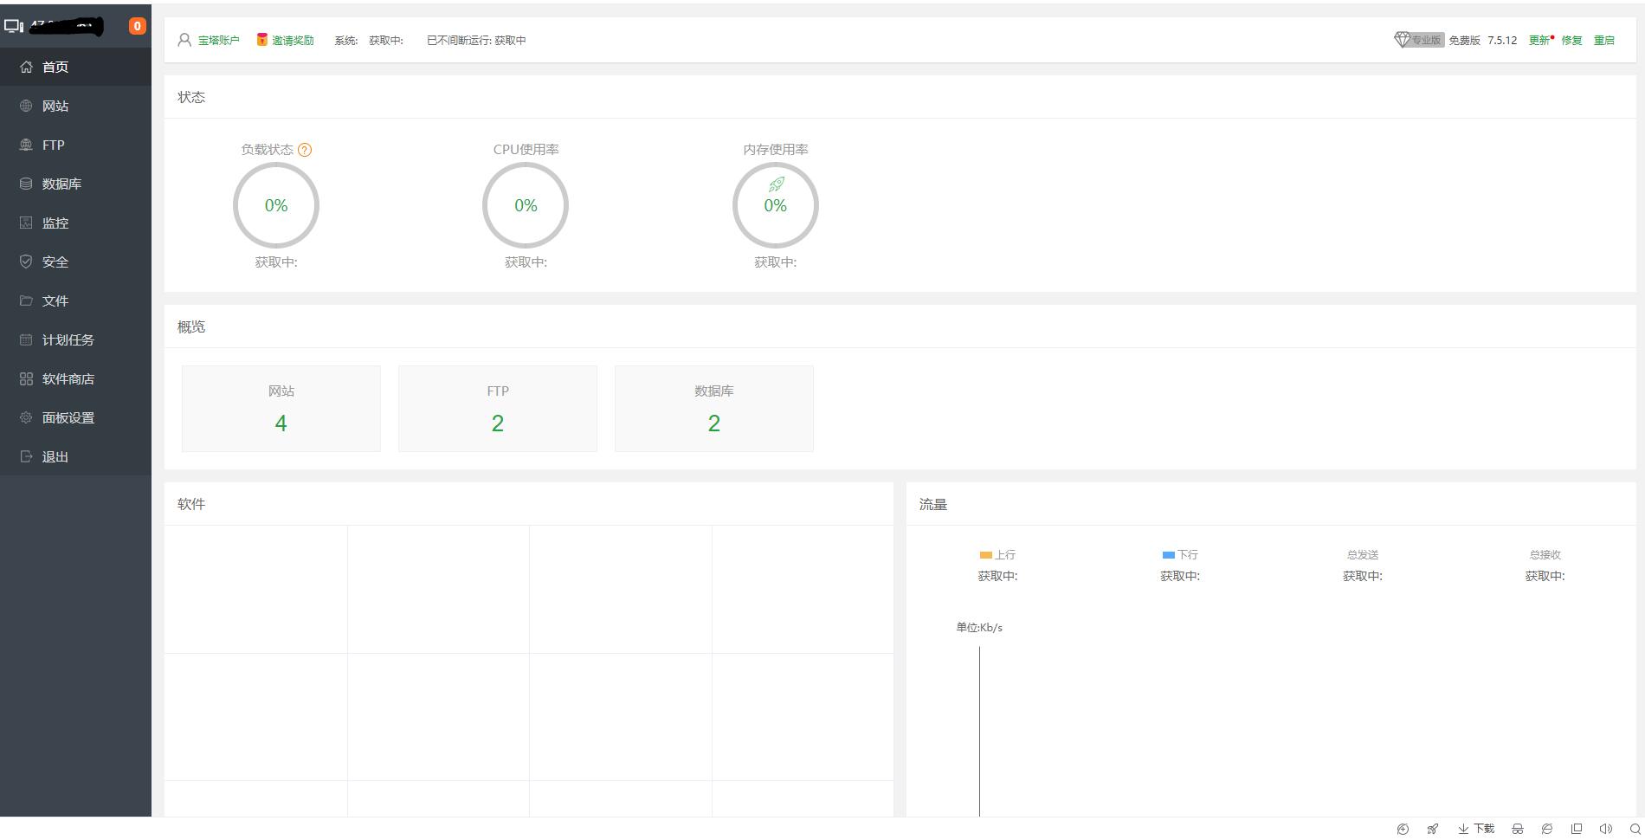Viewport: 1645px width, 840px height.
Task: Click the calendar icon beside 计划任务
Action: [26, 339]
